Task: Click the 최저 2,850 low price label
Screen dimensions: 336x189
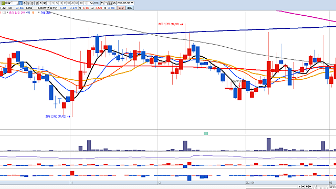Action: click(x=56, y=117)
